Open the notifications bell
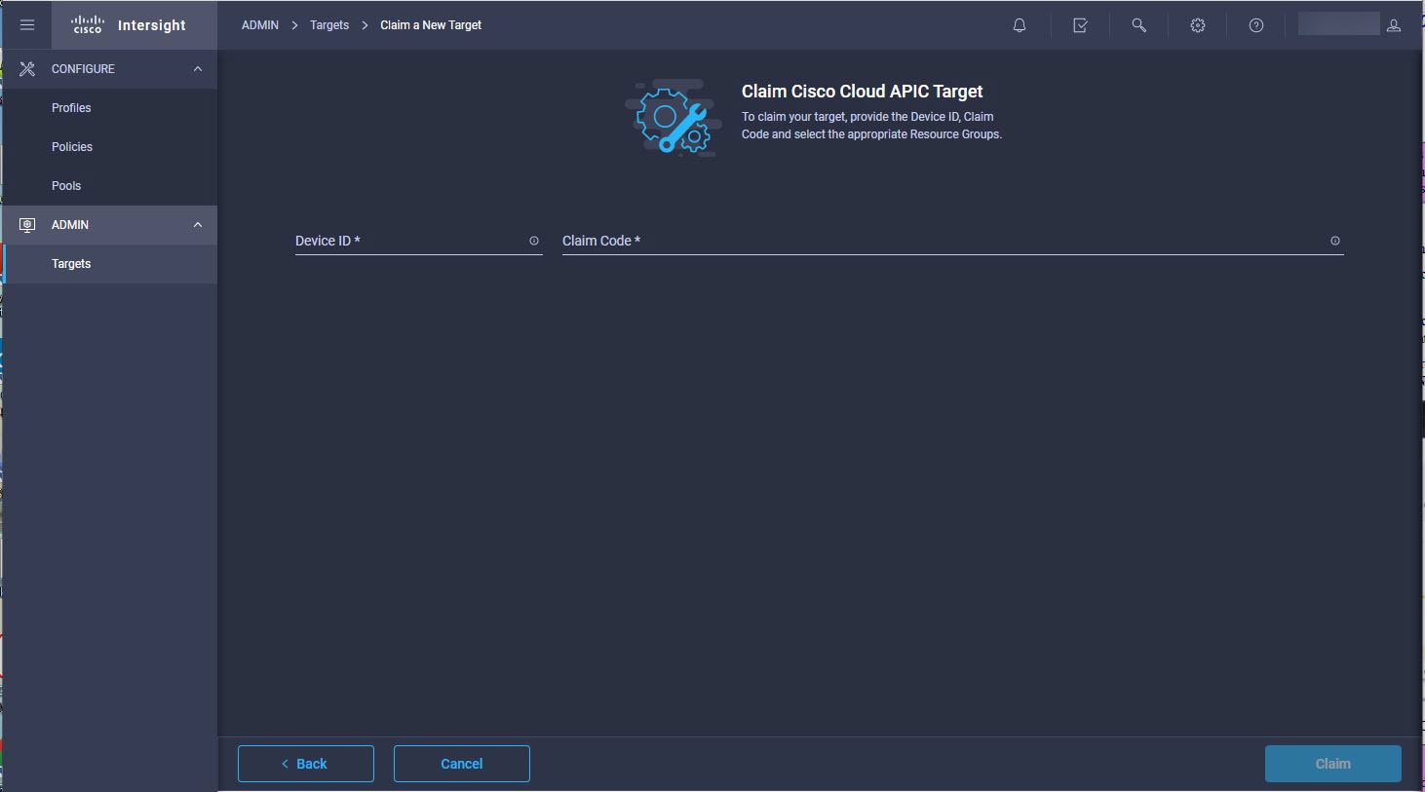 [1020, 25]
